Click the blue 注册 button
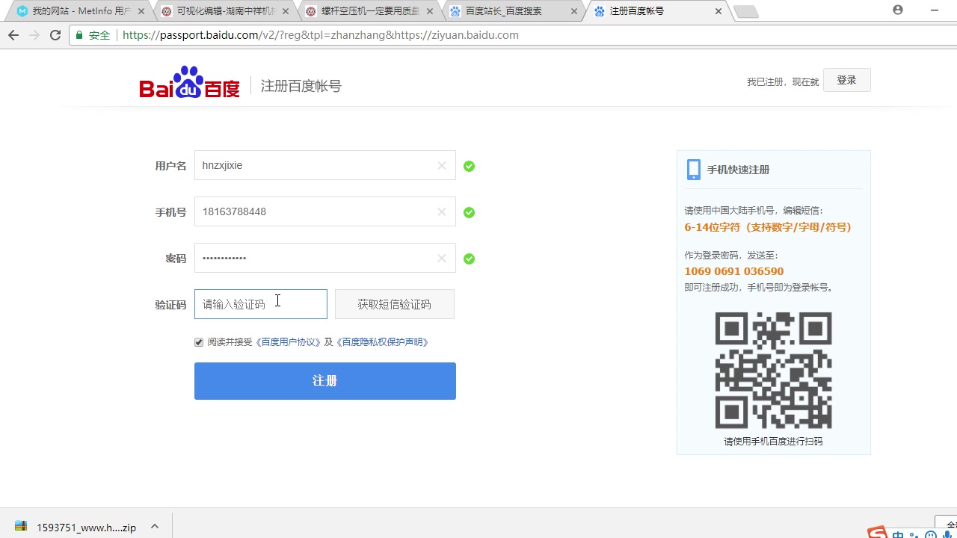 pyautogui.click(x=324, y=381)
